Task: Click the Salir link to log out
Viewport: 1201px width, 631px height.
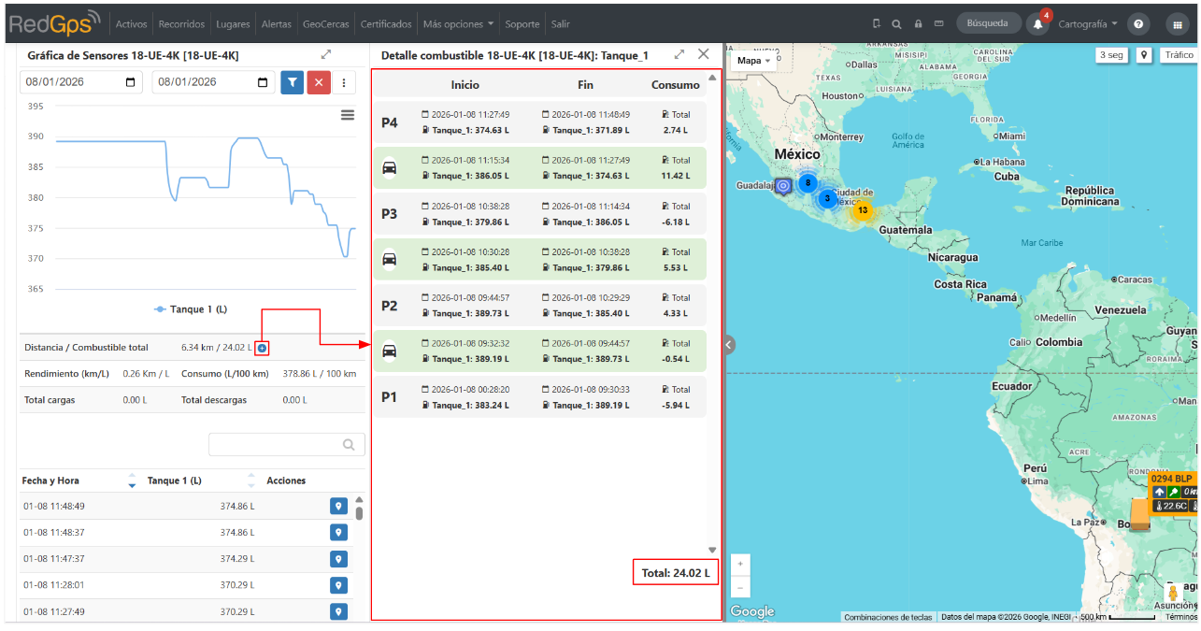Action: coord(561,24)
